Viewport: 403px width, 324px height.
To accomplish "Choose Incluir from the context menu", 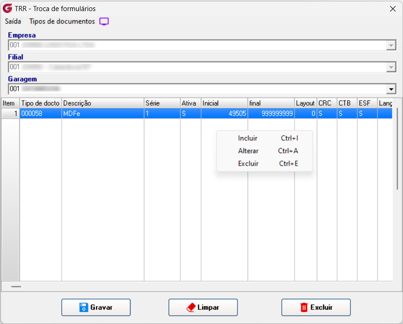I will (265, 138).
